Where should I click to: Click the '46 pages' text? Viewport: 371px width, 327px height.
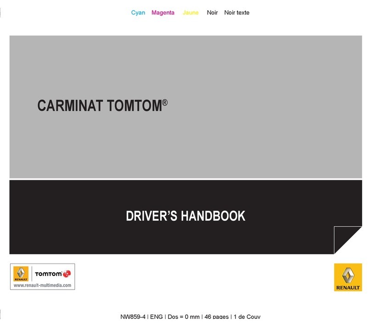[x=217, y=316]
